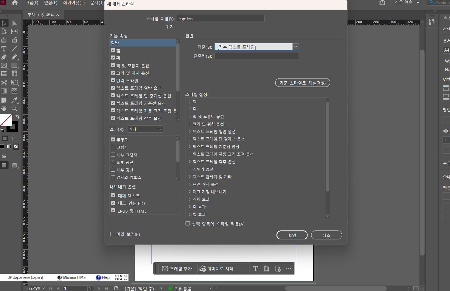Image resolution: width=450 pixels, height=291 pixels.
Task: Select the Pencil tool
Action: coord(14,57)
